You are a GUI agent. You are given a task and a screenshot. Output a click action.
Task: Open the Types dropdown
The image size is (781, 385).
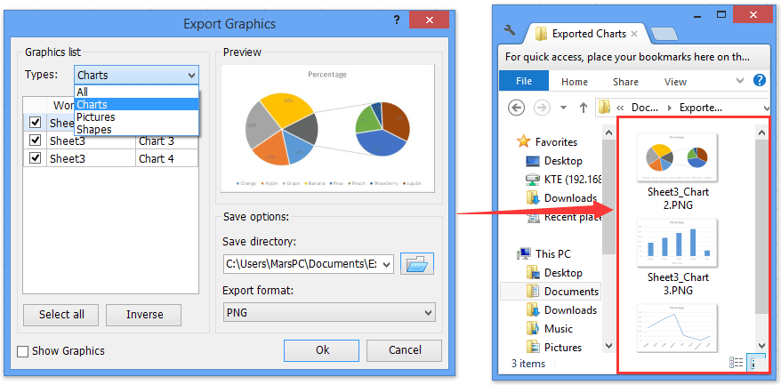(136, 76)
